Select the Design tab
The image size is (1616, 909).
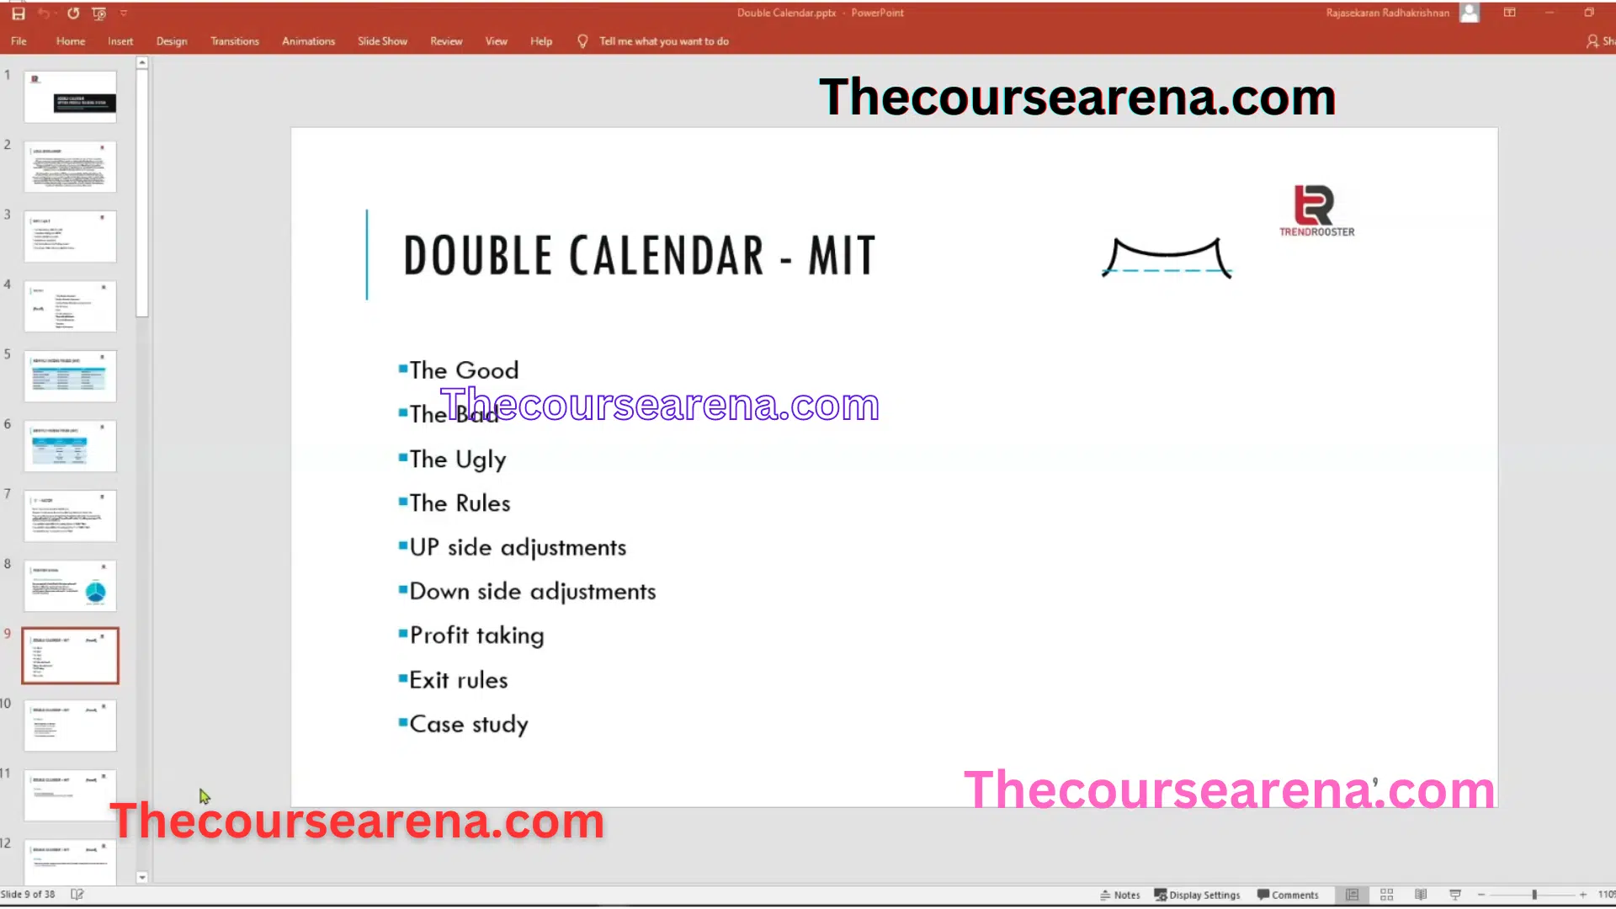(x=171, y=41)
